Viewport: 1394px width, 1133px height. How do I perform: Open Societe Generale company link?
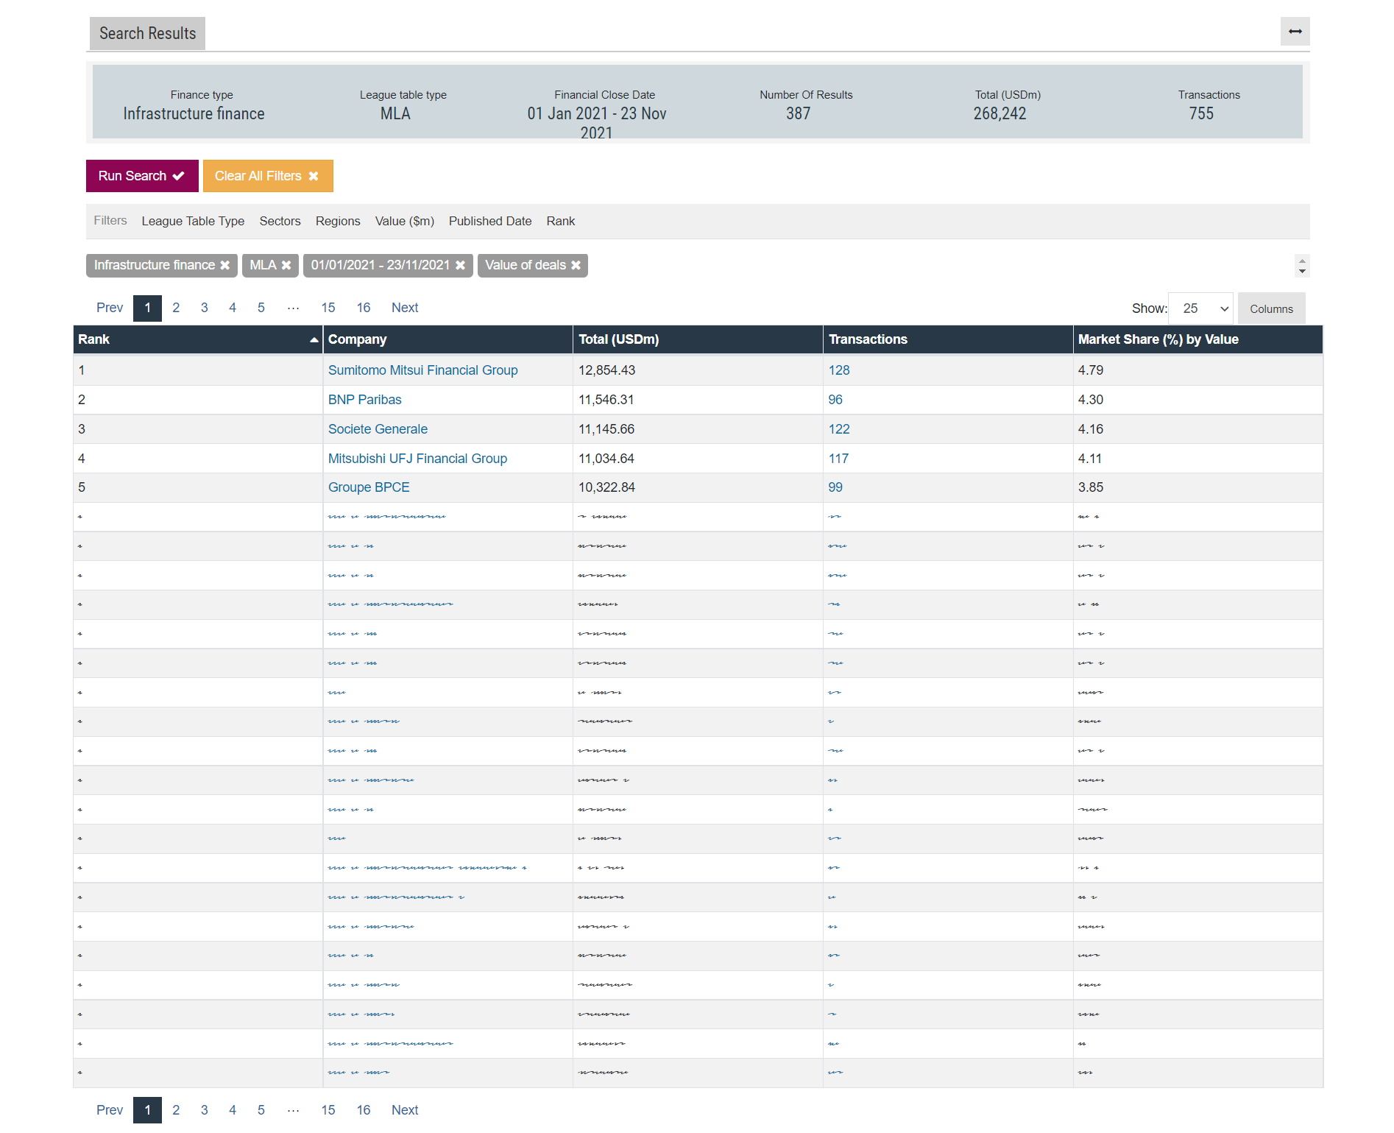378,429
